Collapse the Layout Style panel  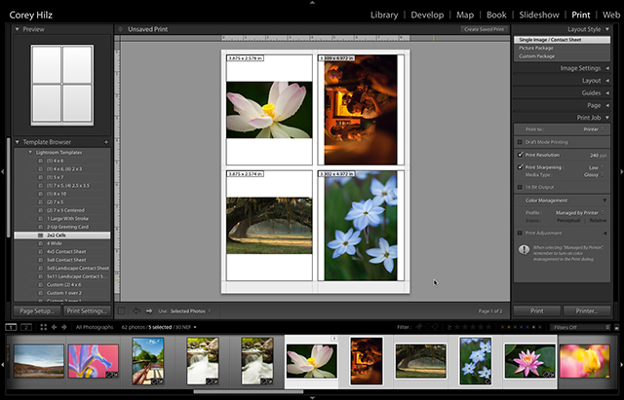click(606, 29)
